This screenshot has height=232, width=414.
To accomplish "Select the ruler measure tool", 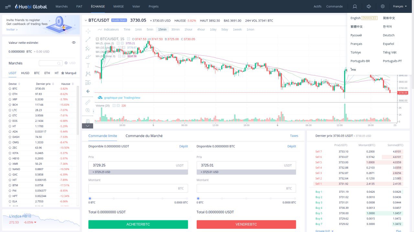I will (x=88, y=102).
